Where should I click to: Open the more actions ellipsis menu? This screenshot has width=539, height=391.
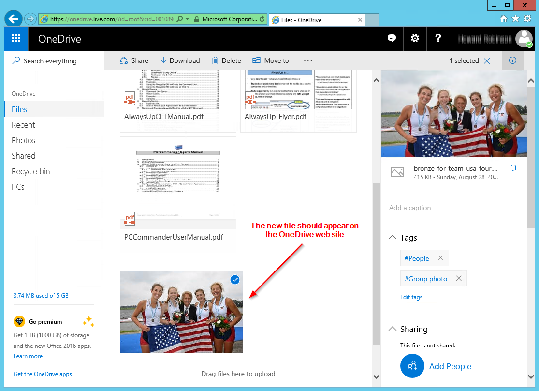[x=308, y=60]
